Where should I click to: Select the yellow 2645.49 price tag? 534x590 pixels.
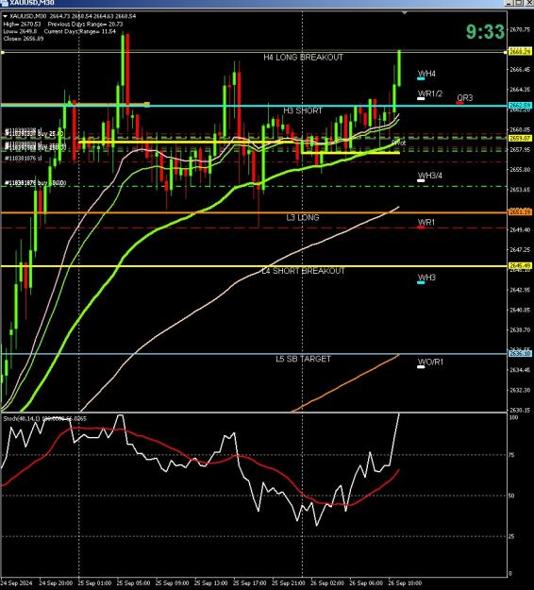pyautogui.click(x=521, y=265)
